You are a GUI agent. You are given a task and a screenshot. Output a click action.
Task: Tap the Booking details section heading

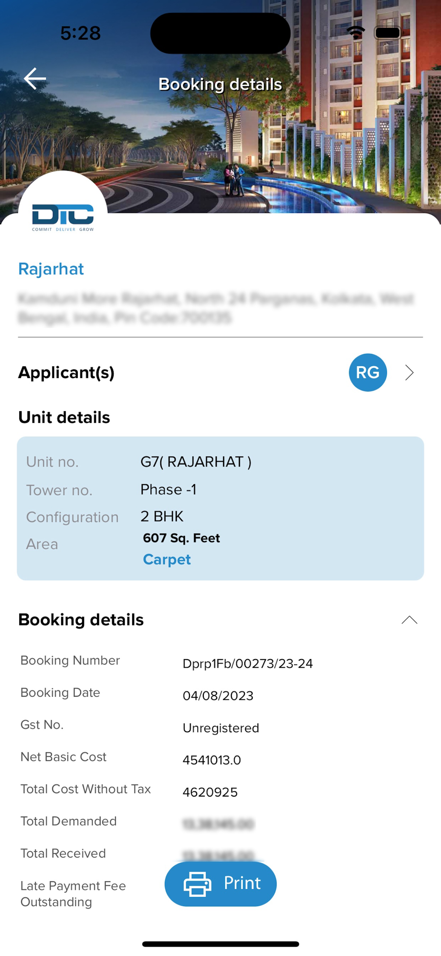click(81, 620)
